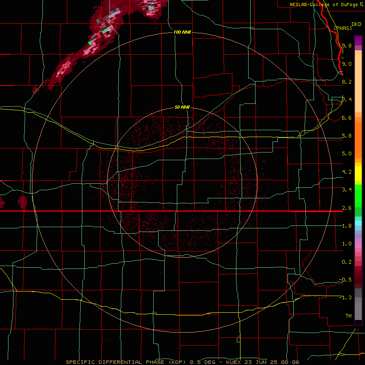This screenshot has height=365, width=365.
Task: Click the DKD label above the color scale
Action: pos(356,24)
